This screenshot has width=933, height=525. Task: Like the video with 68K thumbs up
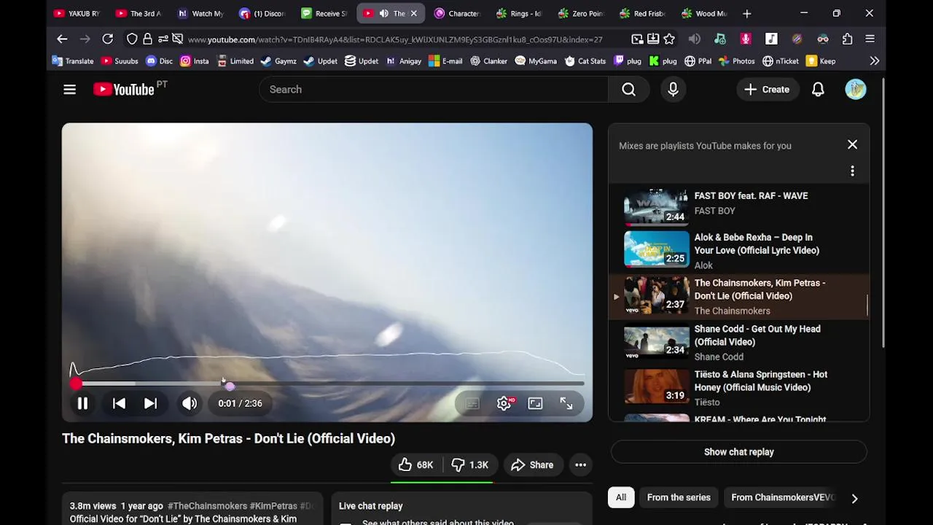coord(415,465)
